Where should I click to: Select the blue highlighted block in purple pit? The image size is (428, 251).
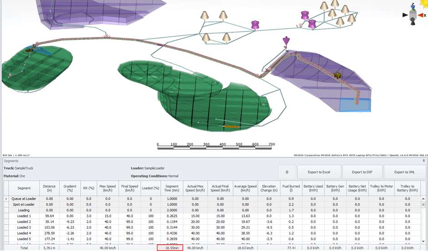click(355, 105)
